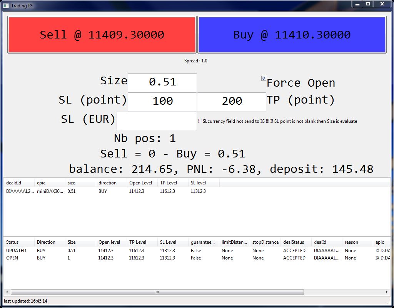The width and height of the screenshot is (394, 308).
Task: Click the Trading IG window icon
Action: coord(6,5)
